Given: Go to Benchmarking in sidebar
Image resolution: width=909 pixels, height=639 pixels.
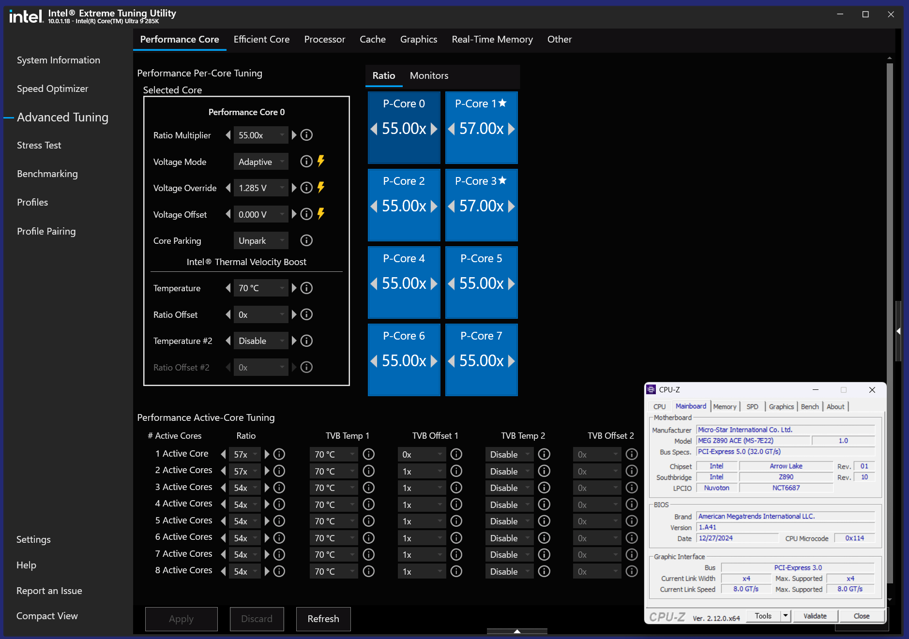Looking at the screenshot, I should click(x=47, y=174).
